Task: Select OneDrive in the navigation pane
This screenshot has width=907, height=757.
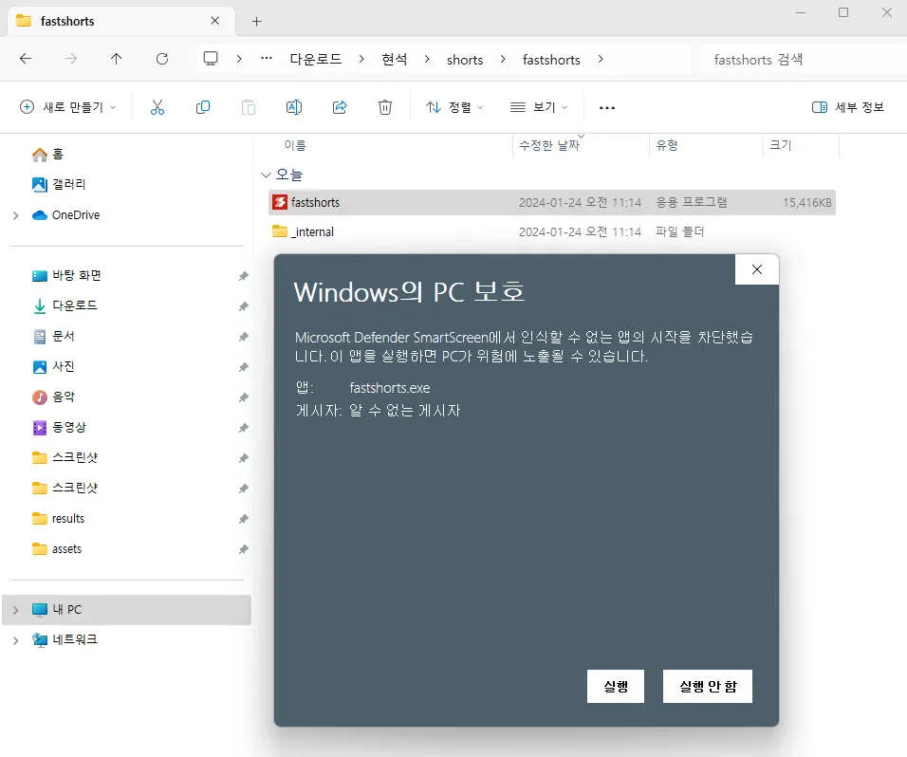Action: (65, 215)
